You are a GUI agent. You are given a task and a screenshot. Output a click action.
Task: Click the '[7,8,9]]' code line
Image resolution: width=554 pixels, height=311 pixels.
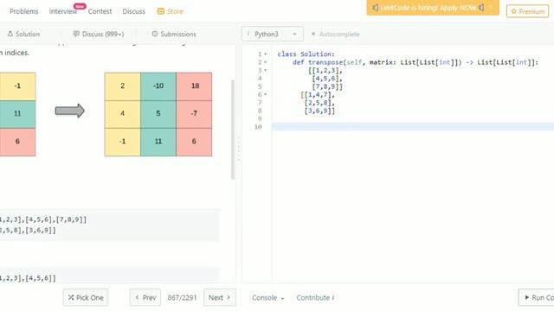click(327, 86)
